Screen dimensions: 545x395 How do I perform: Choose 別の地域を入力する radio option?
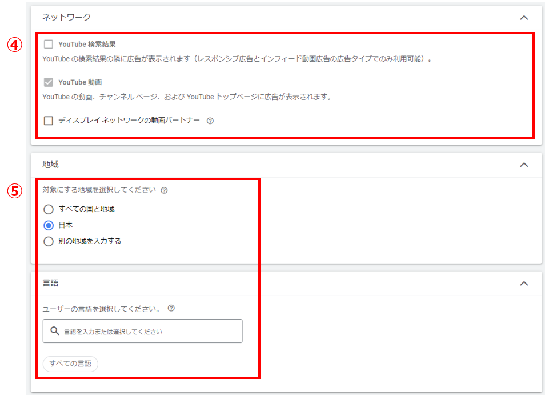pos(49,241)
